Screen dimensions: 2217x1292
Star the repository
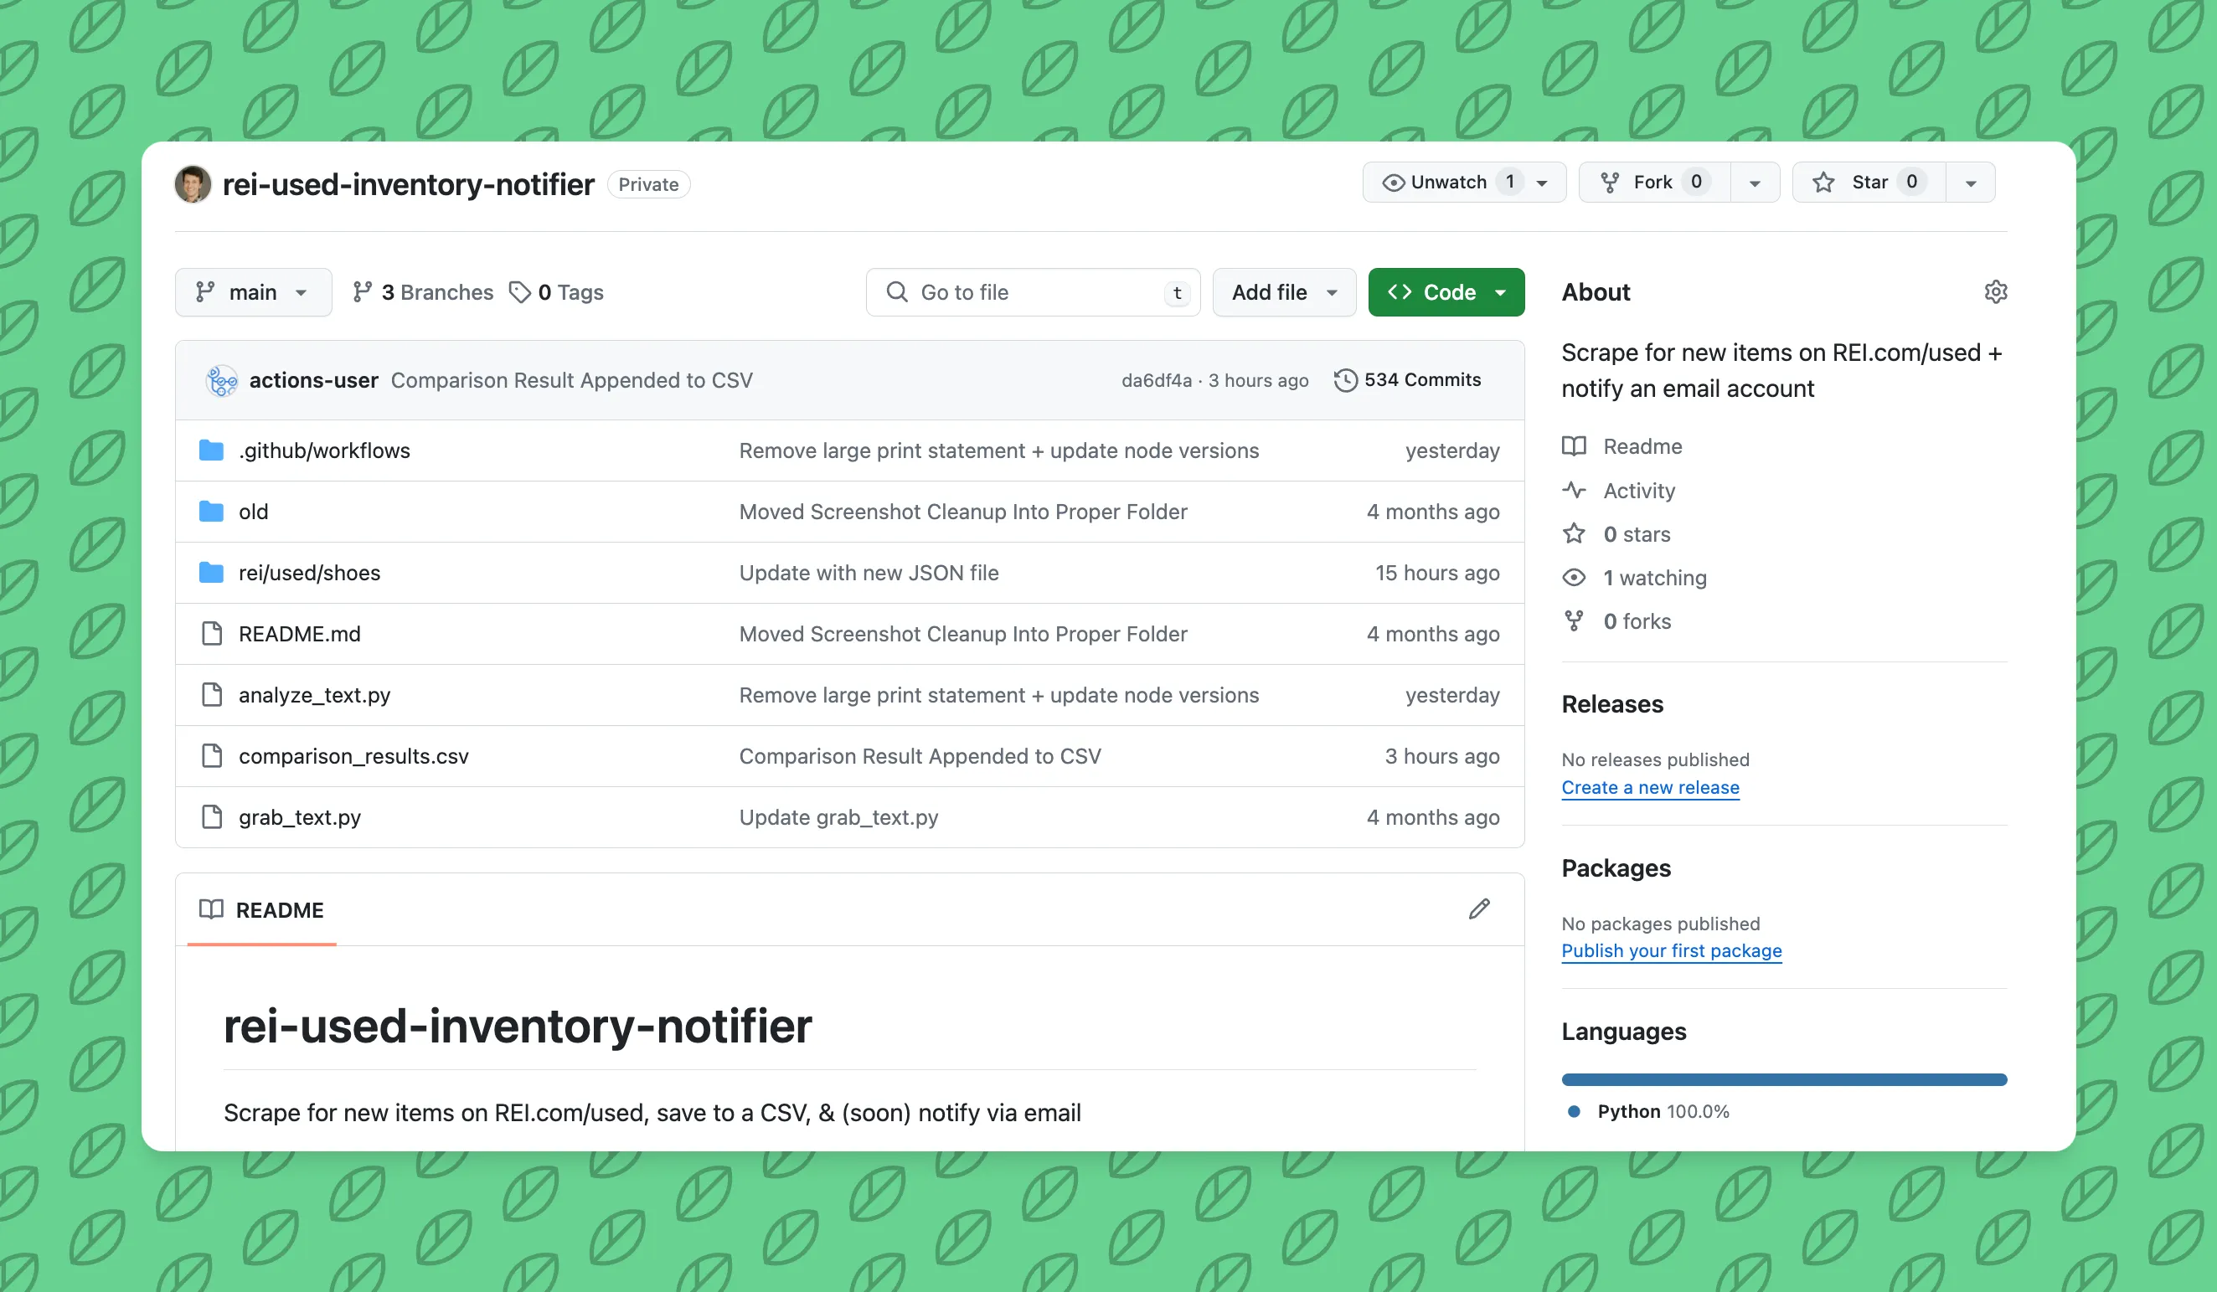[x=1868, y=182]
